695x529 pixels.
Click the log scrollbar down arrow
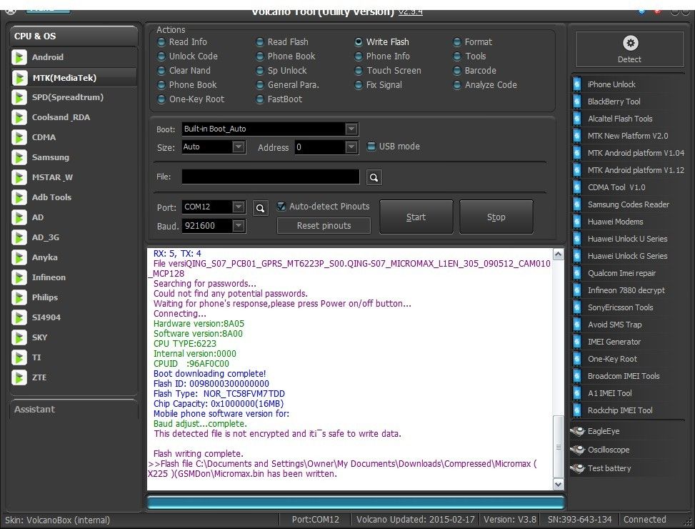tap(559, 484)
